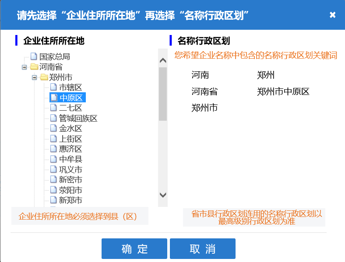Click the file icon beside 二七区
This screenshot has width=345, height=262.
(53, 108)
